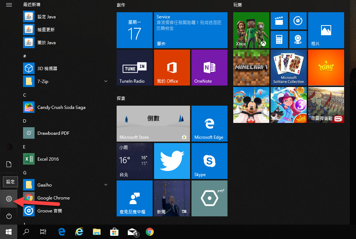Image resolution: width=356 pixels, height=239 pixels.
Task: Launch the TuneIn Radio tile
Action: (134, 67)
